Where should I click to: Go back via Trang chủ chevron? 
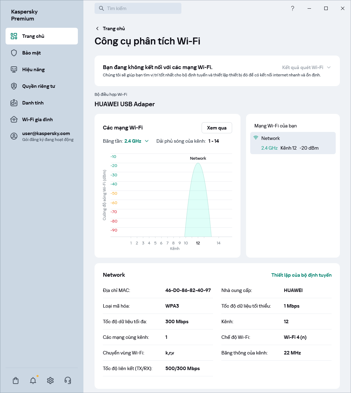[98, 28]
